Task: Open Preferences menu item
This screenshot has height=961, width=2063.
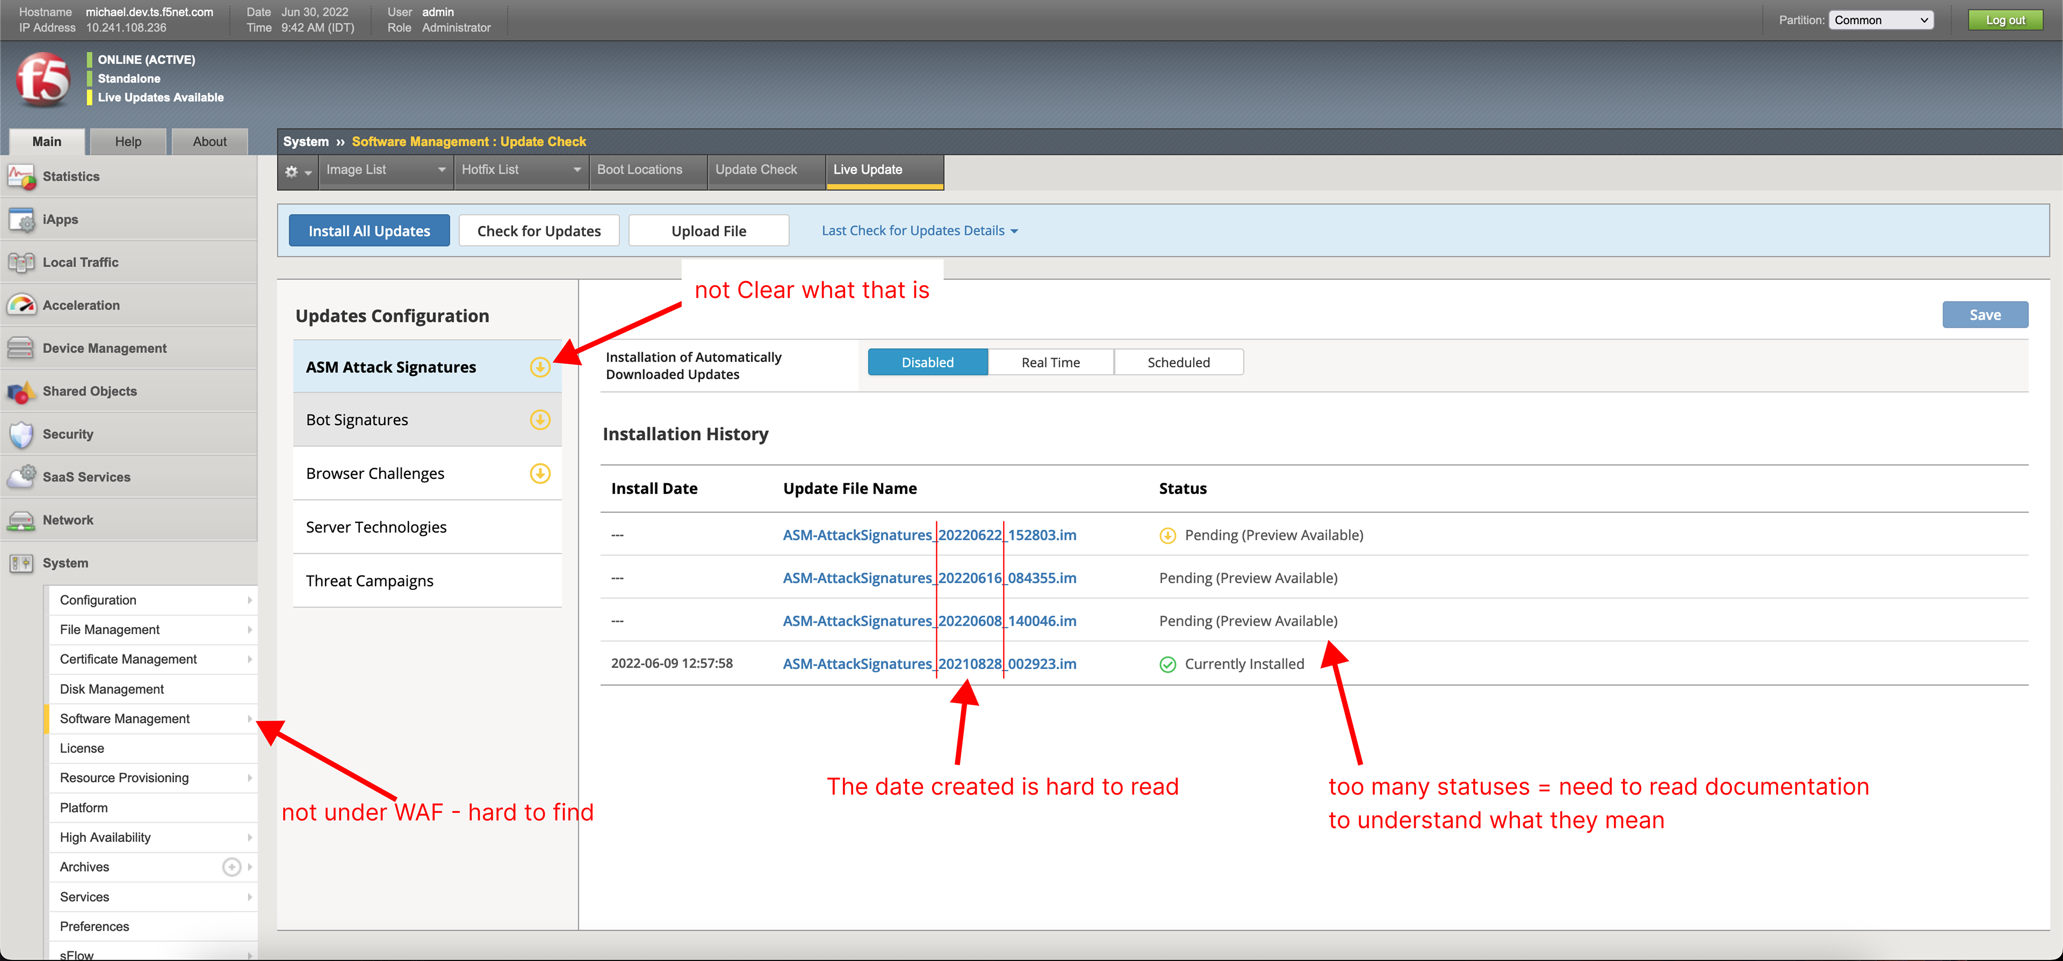Action: point(153,927)
